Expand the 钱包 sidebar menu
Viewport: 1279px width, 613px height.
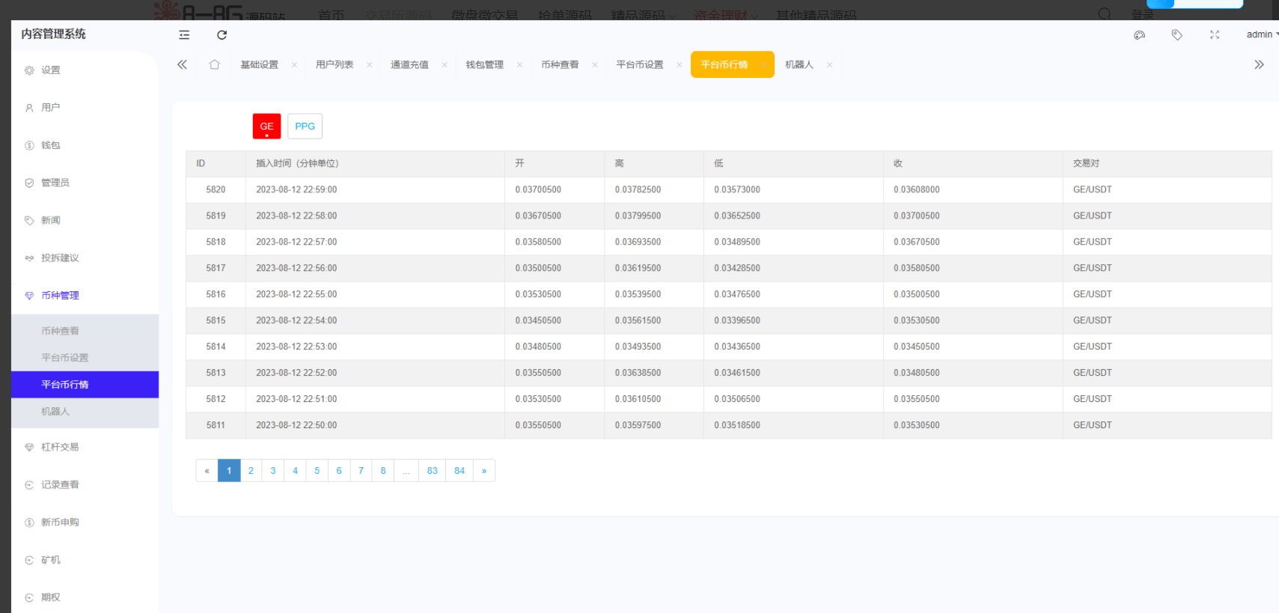click(x=51, y=145)
